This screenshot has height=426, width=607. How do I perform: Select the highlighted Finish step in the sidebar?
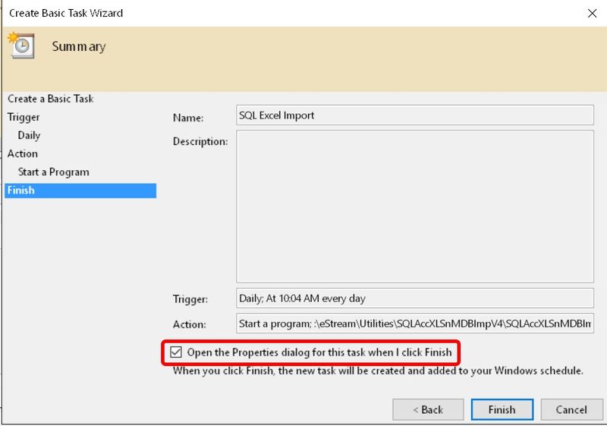pos(21,190)
